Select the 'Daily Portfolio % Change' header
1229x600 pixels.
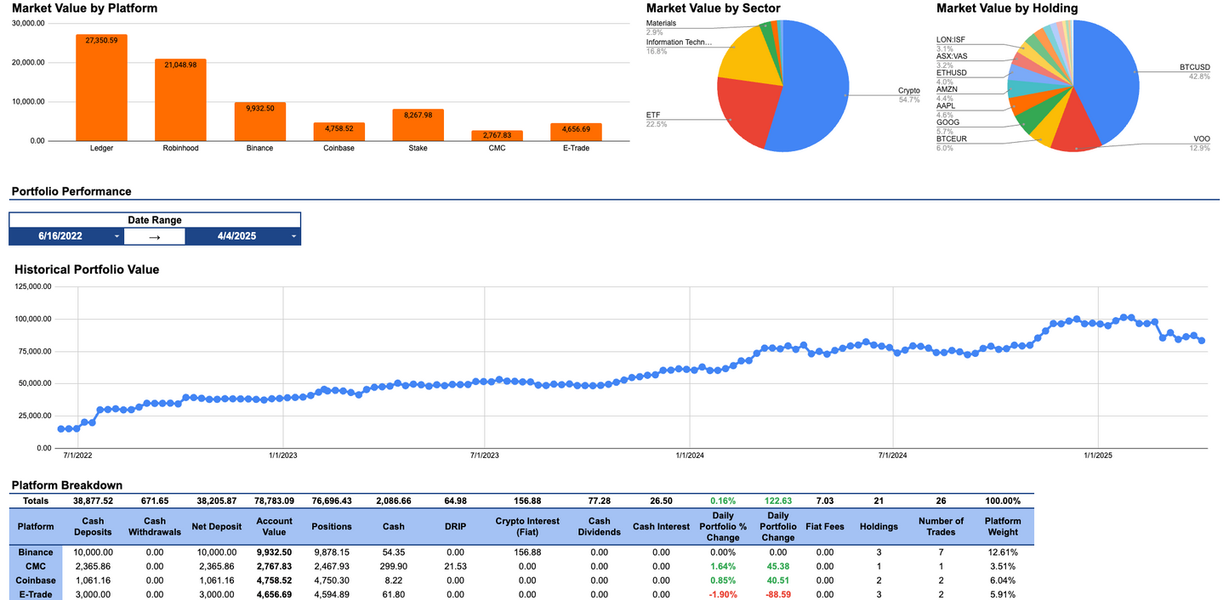pyautogui.click(x=723, y=527)
